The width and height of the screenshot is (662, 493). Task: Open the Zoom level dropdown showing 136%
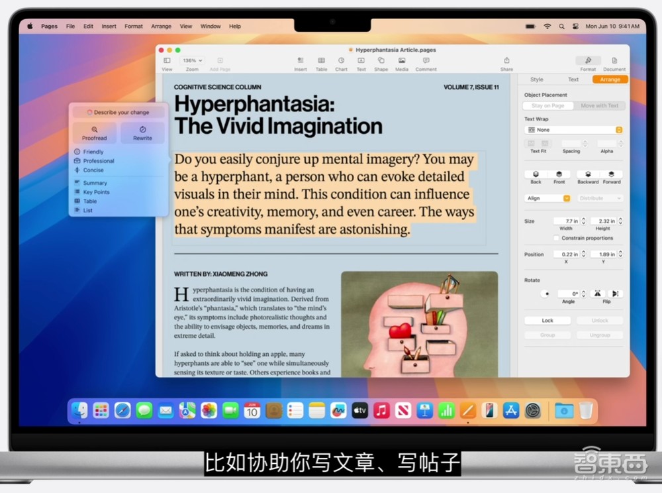click(x=192, y=59)
